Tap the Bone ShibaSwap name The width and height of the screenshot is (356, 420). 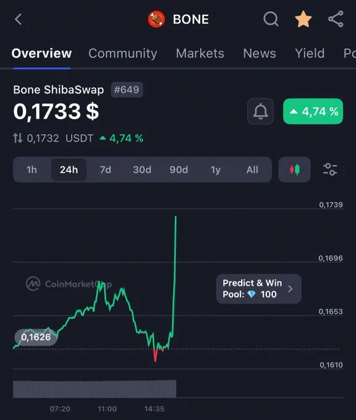coord(59,90)
